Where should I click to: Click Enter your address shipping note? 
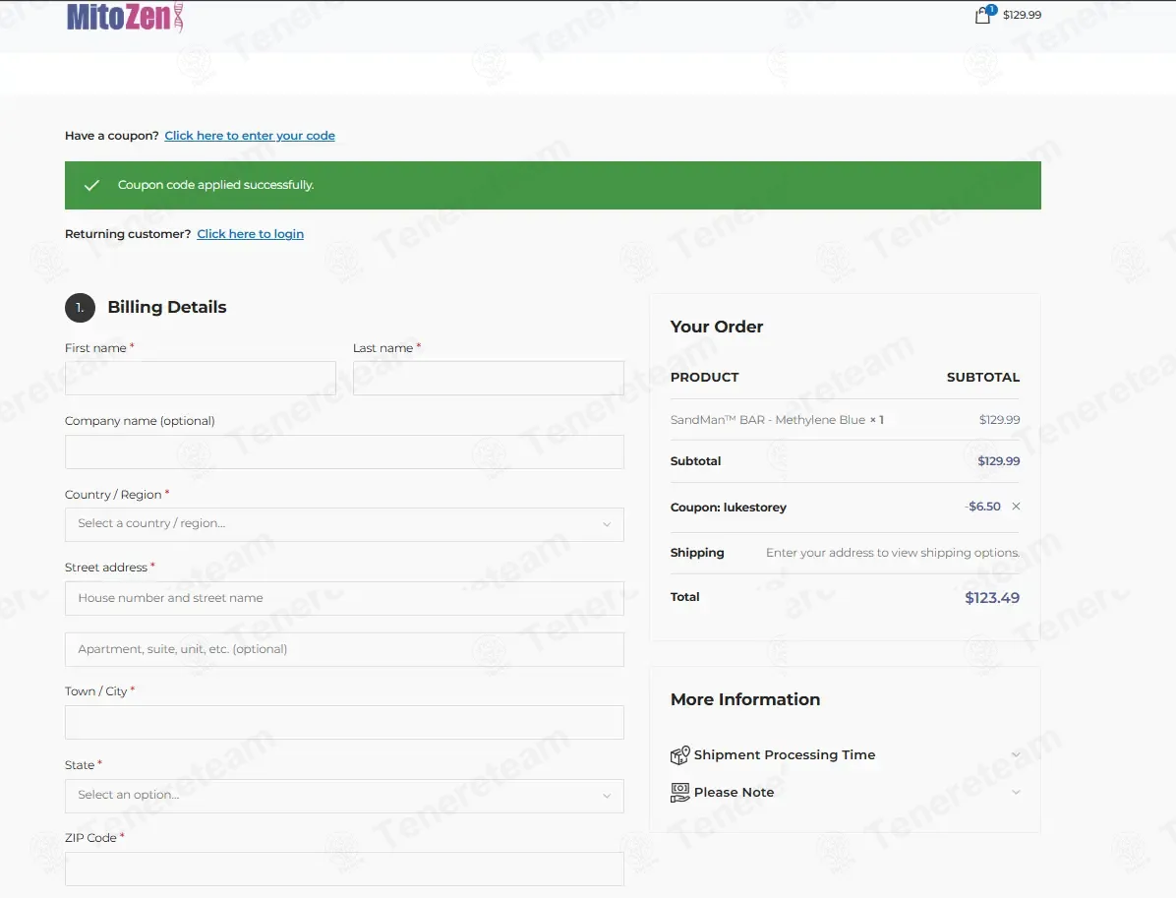pos(893,553)
